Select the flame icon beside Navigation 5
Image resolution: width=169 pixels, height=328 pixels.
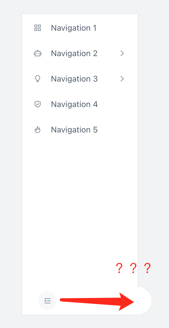(x=37, y=130)
